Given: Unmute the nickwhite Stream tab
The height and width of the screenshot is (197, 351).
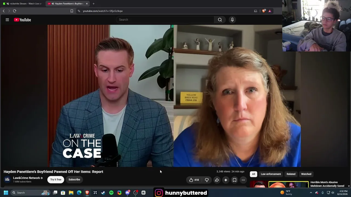Looking at the screenshot, I should click(x=7, y=4).
